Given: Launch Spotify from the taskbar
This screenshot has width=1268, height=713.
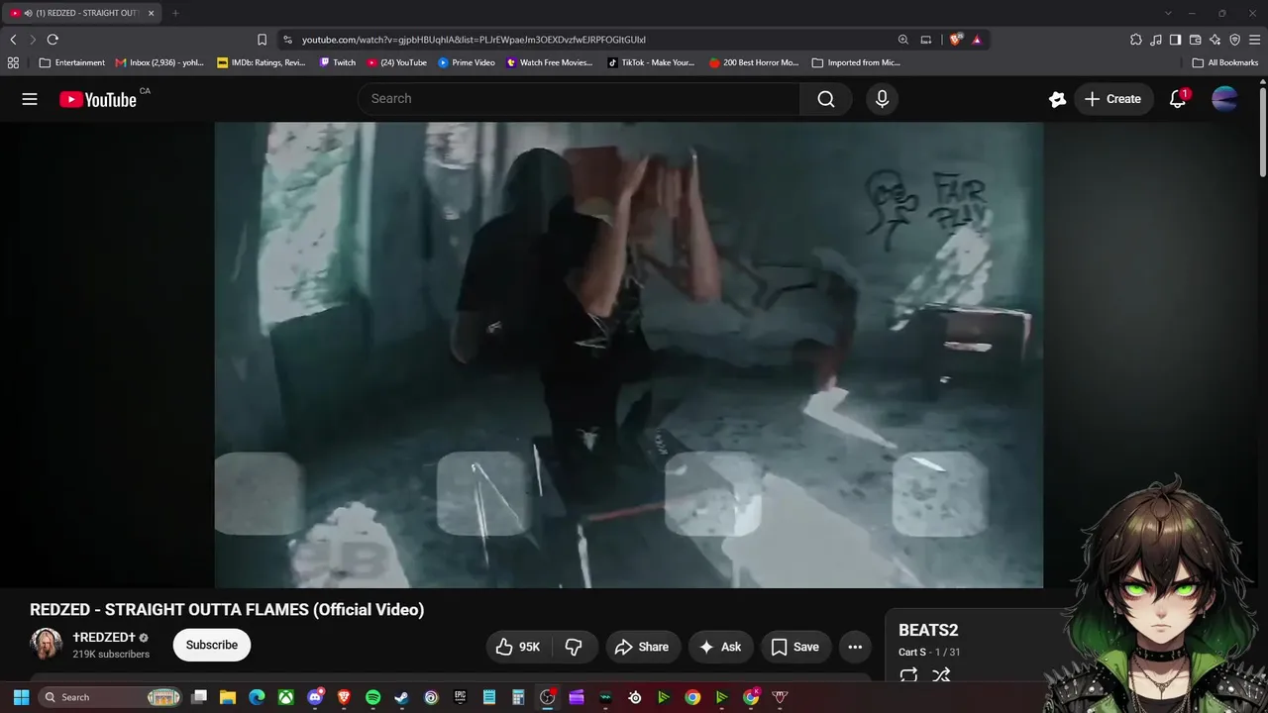Looking at the screenshot, I should [372, 697].
